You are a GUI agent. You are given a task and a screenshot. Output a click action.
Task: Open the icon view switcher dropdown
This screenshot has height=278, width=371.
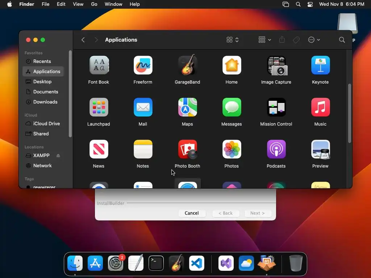[233, 40]
